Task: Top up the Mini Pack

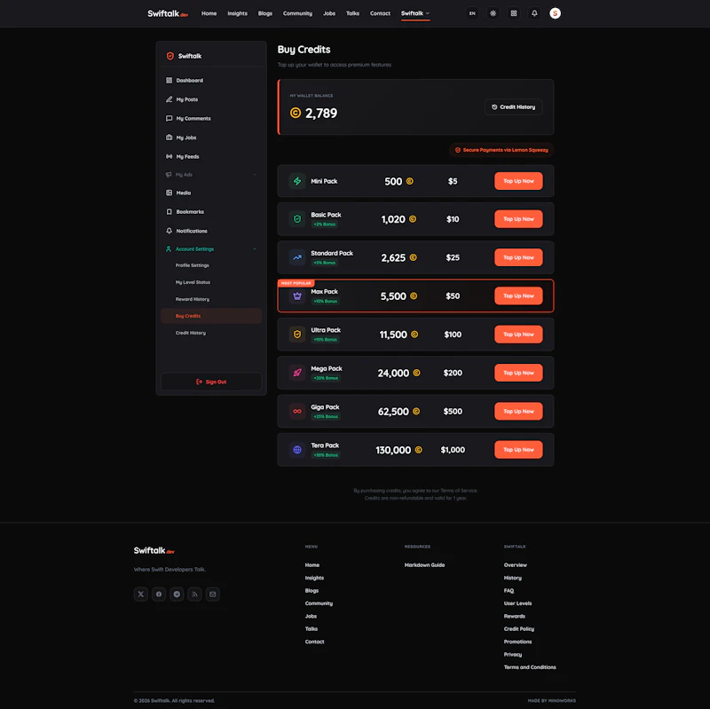Action: (x=518, y=181)
